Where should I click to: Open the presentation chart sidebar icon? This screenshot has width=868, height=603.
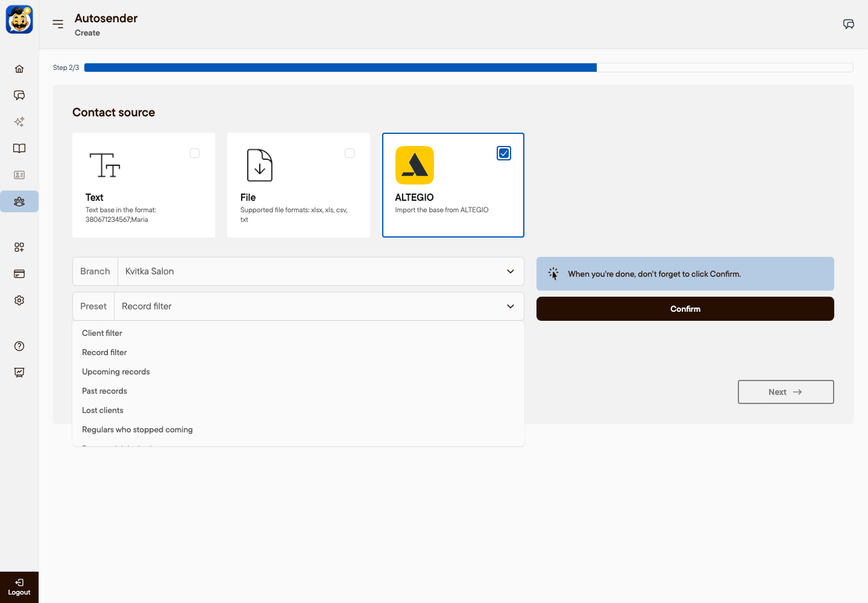coord(19,373)
